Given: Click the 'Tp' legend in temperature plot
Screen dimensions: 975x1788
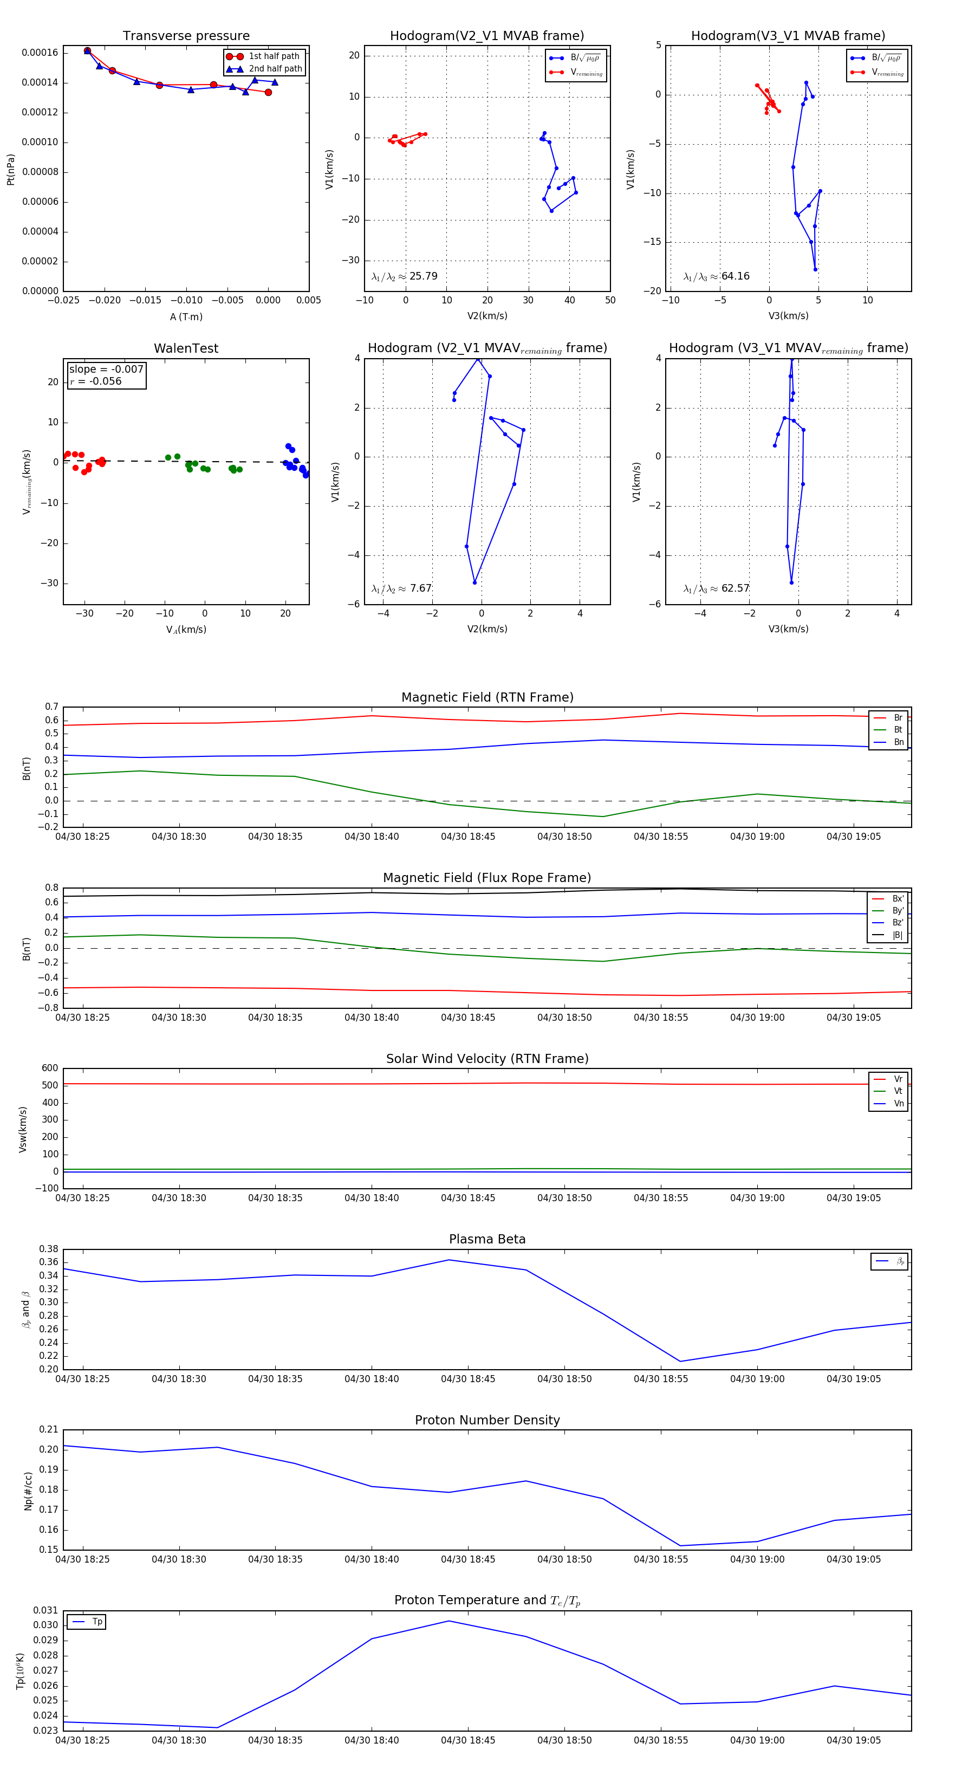Looking at the screenshot, I should tap(87, 1622).
